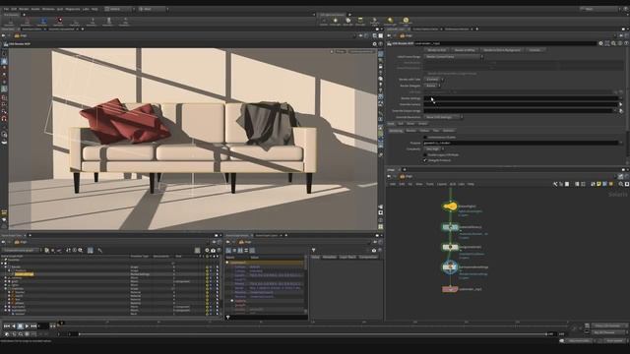Open the File menu

6,9
